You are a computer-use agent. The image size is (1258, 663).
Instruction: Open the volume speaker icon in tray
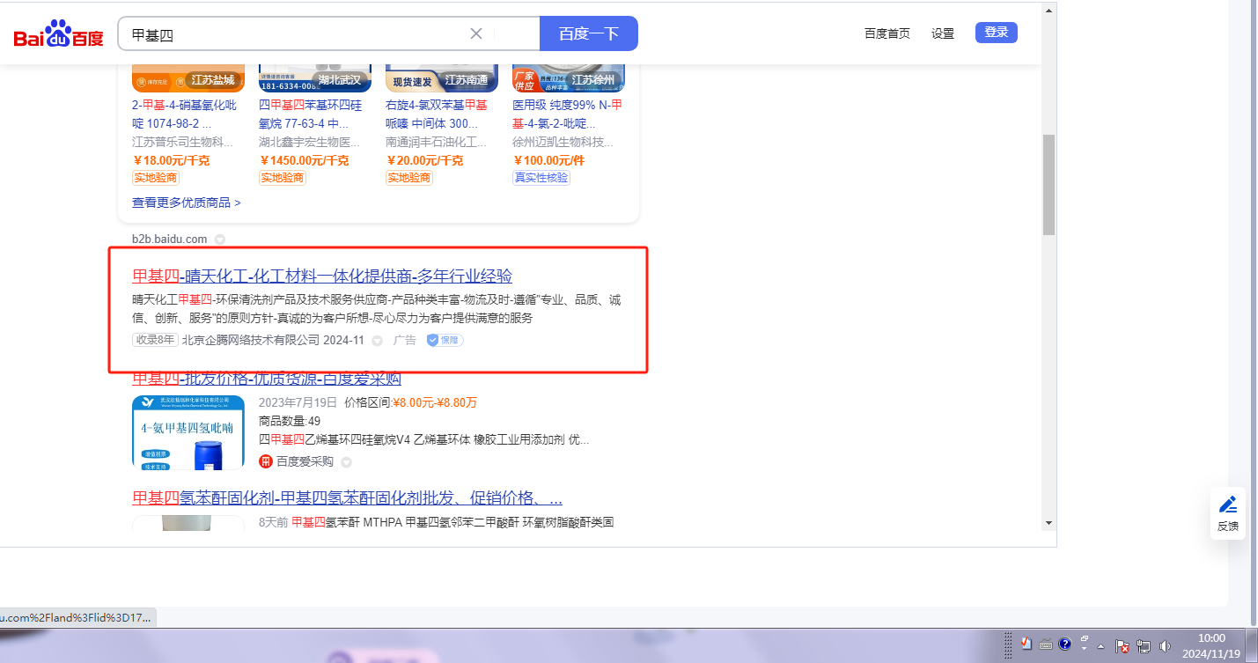(x=1166, y=645)
